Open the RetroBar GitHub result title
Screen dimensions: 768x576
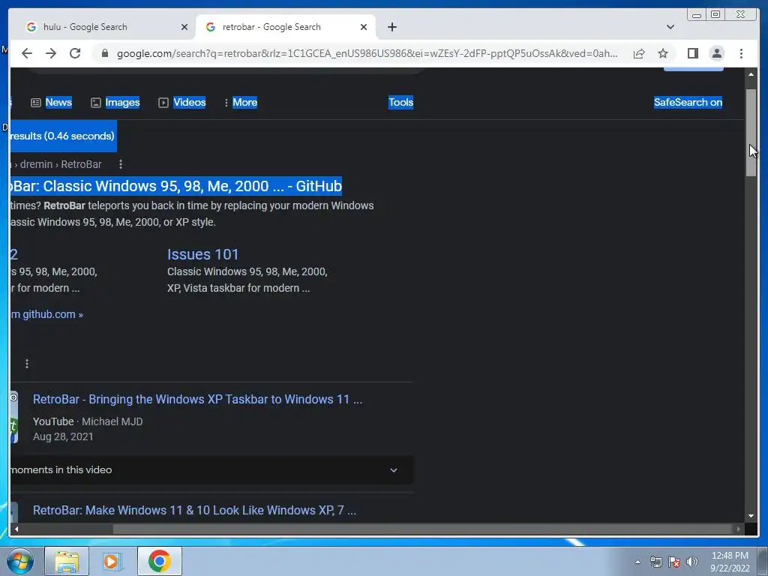175,186
